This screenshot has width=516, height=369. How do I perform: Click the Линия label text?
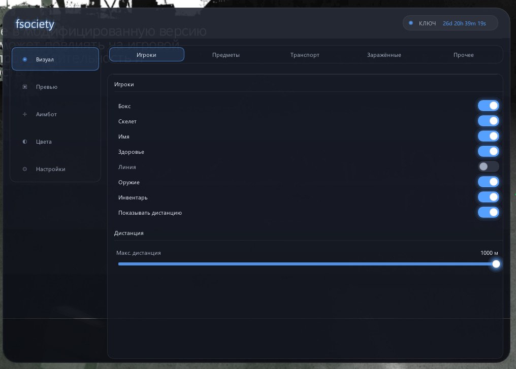tap(127, 167)
